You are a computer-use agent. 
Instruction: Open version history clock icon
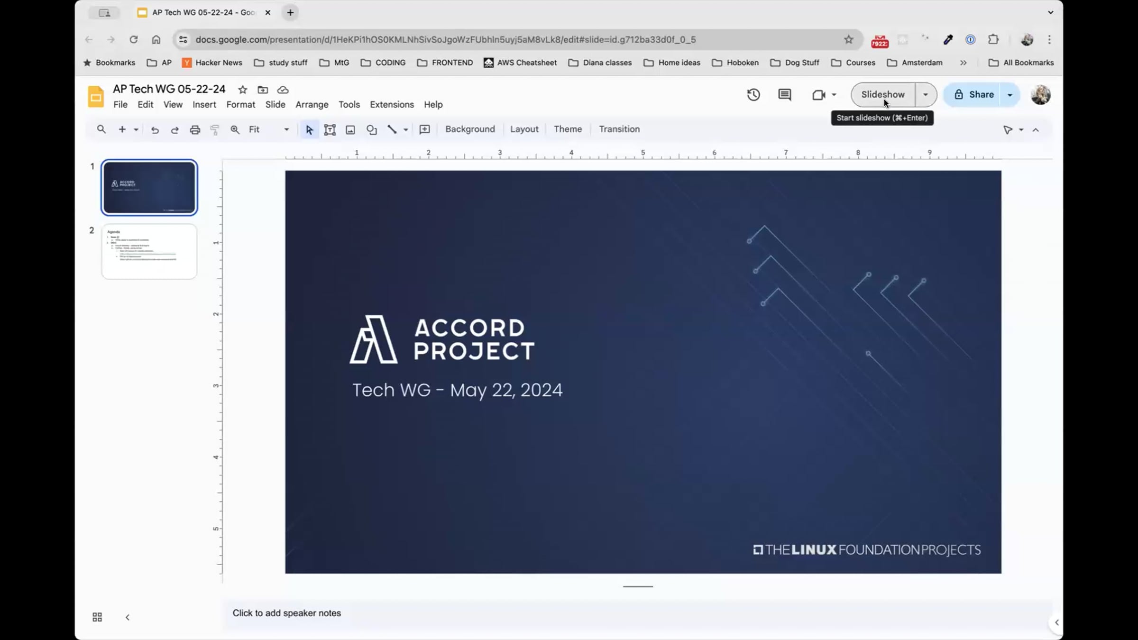click(x=753, y=95)
